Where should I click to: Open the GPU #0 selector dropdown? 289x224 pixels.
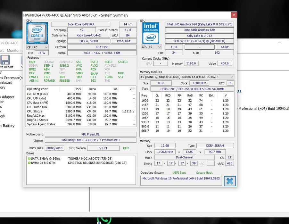[x=151, y=47]
